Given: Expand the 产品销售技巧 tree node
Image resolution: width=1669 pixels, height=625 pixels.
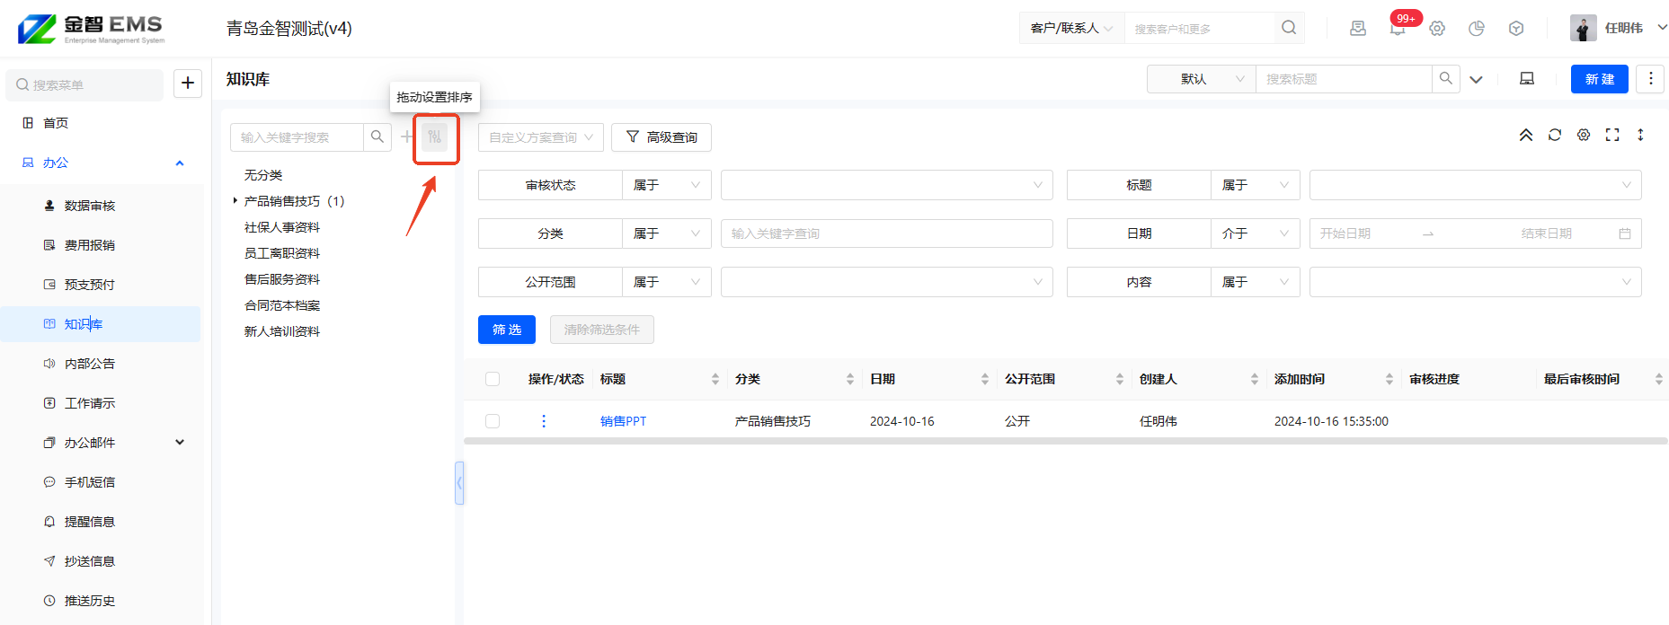Looking at the screenshot, I should pos(235,201).
